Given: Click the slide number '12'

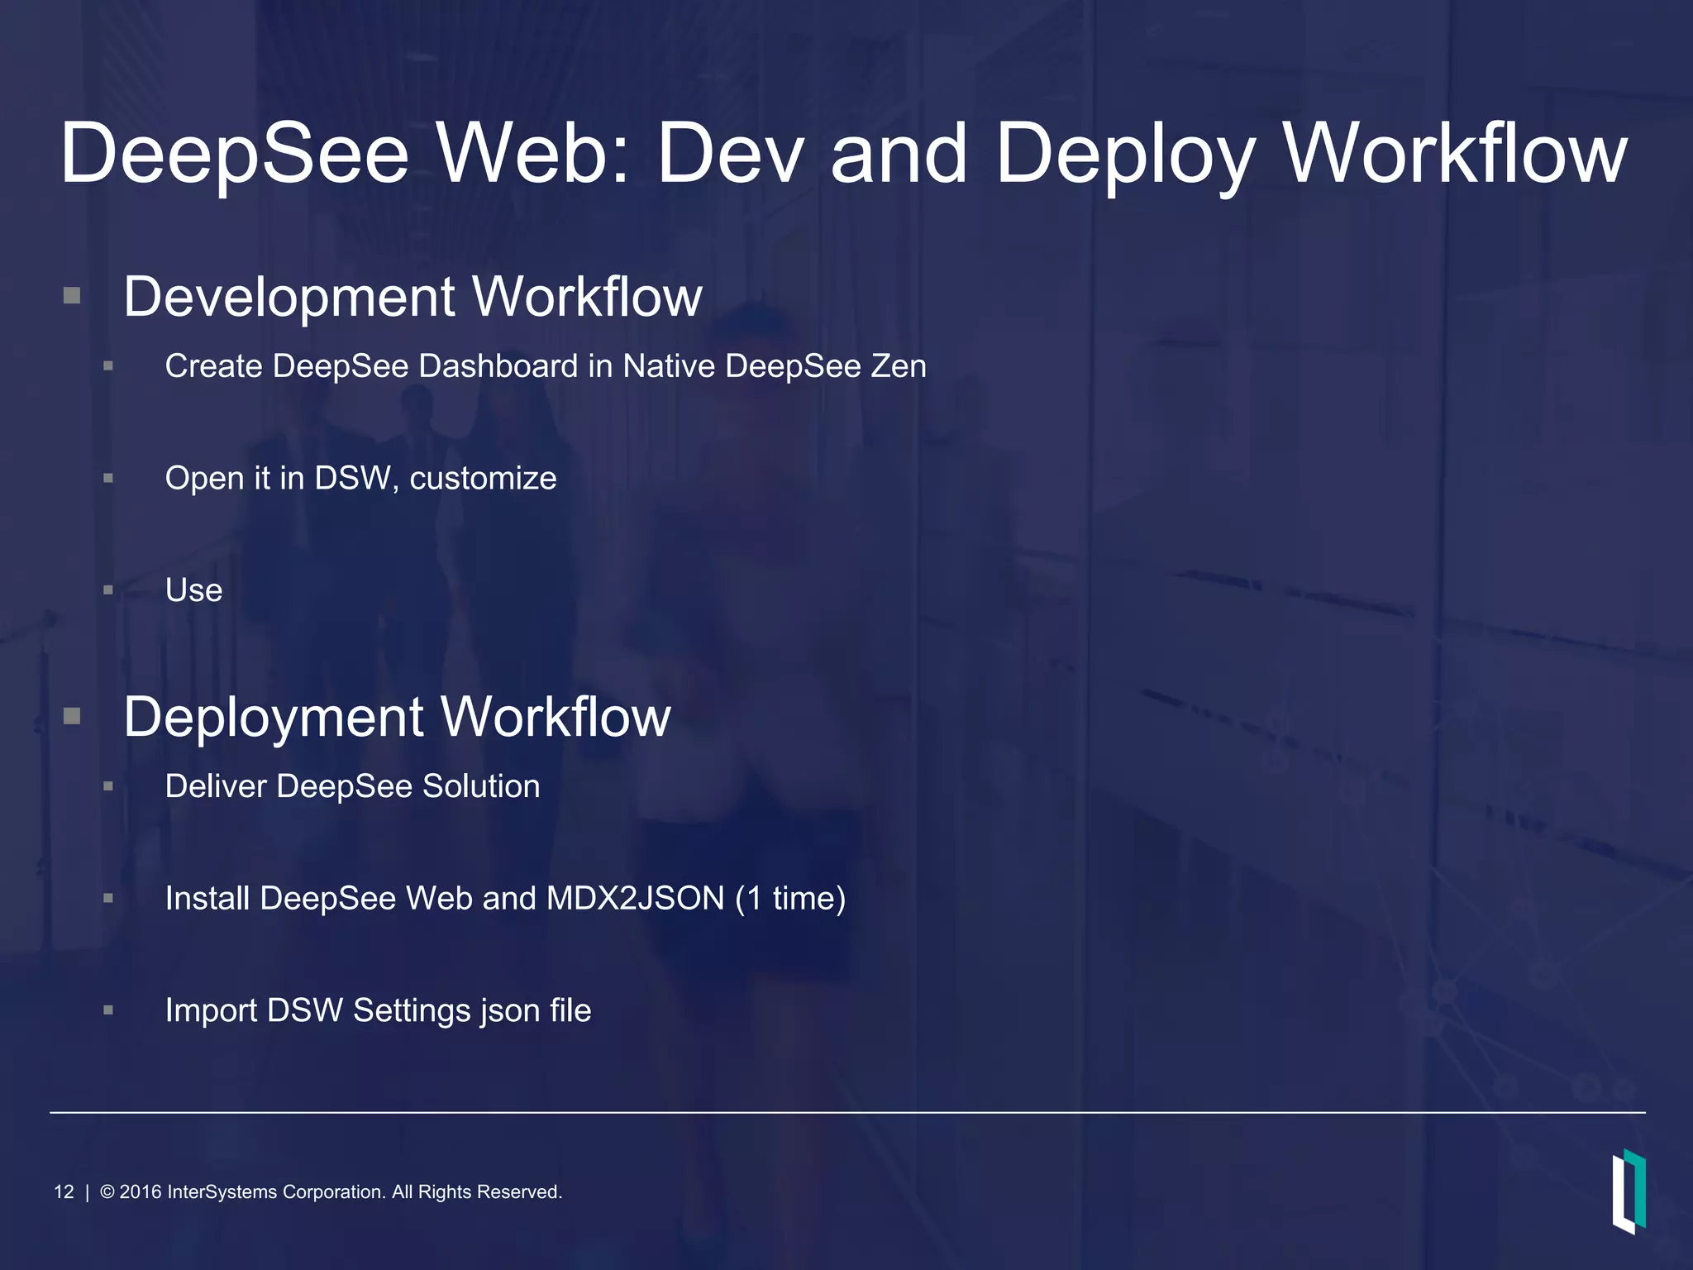Looking at the screenshot, I should point(64,1191).
